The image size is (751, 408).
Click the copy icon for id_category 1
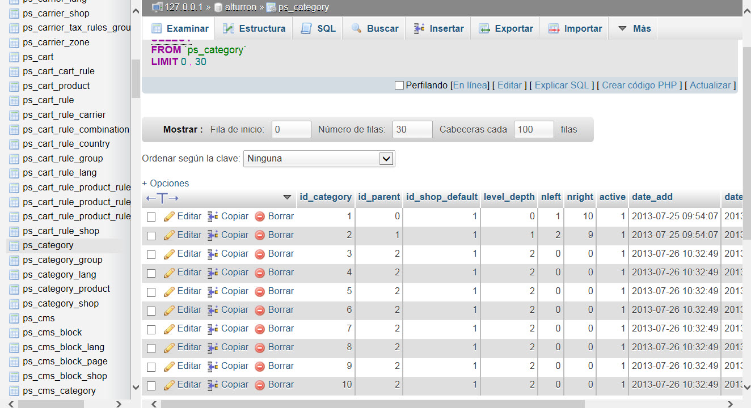(x=213, y=216)
